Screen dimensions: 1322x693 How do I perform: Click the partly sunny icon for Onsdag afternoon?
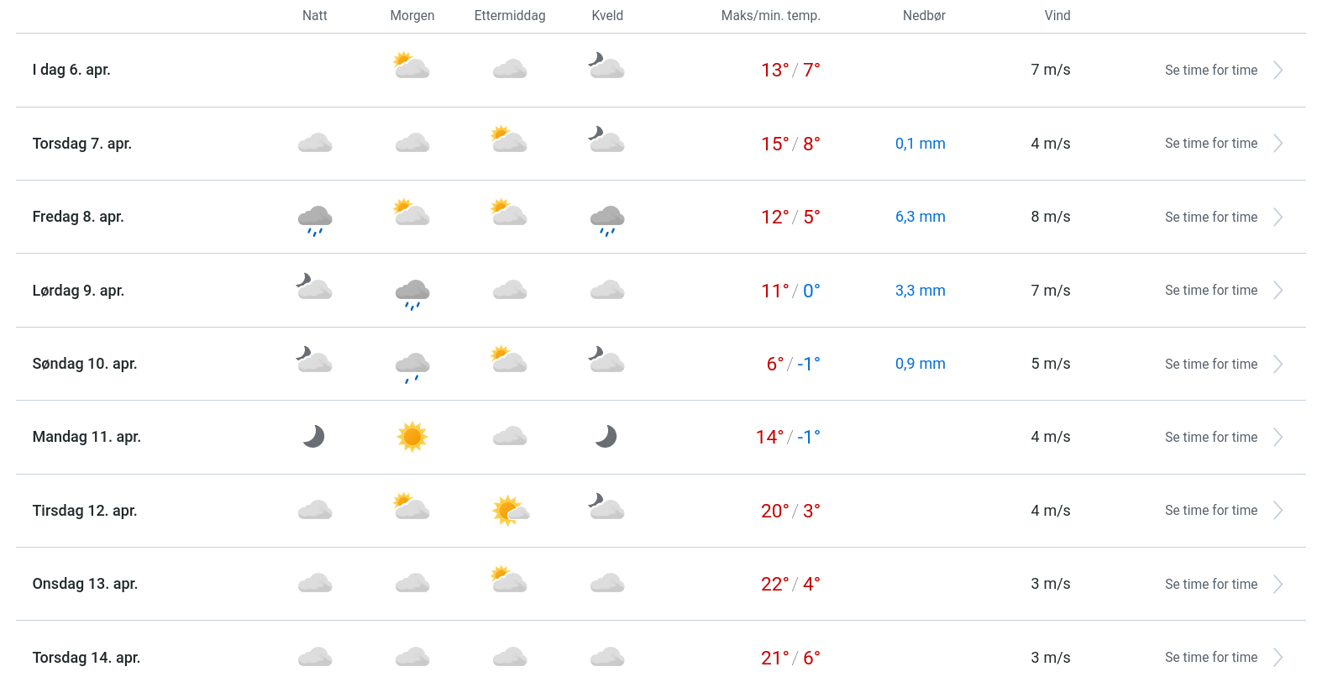[x=509, y=580]
